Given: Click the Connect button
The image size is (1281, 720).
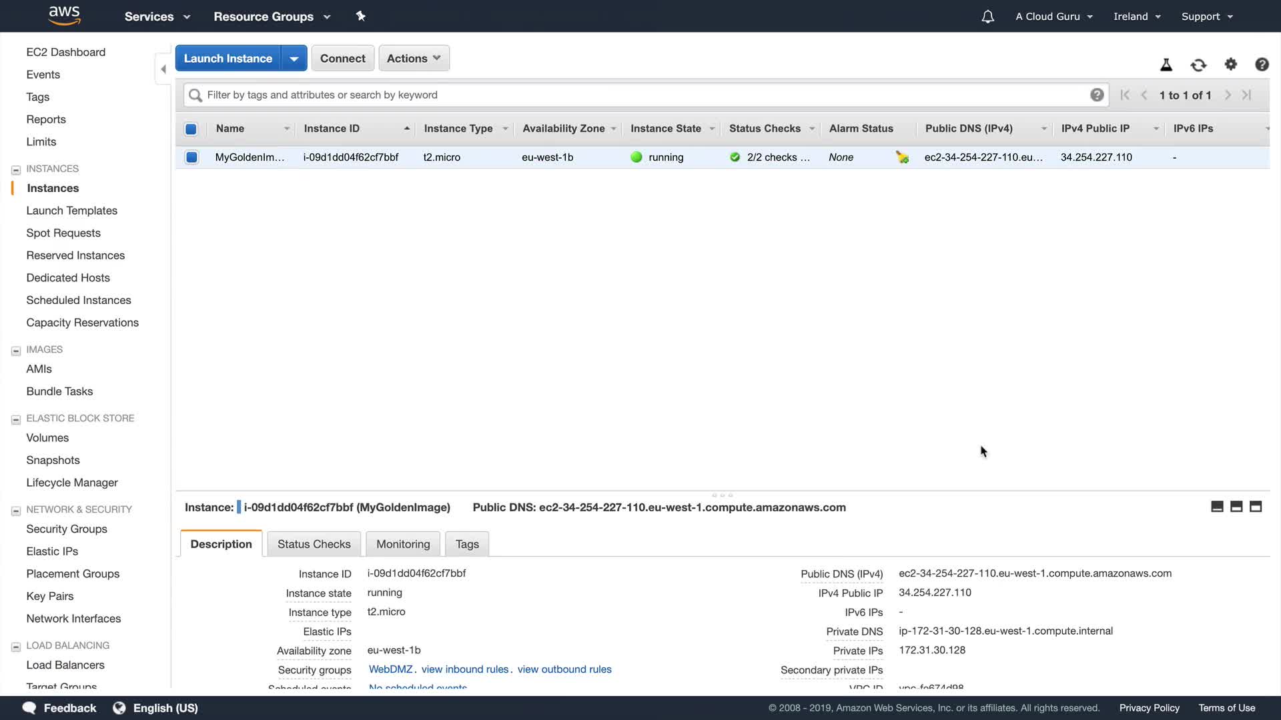Looking at the screenshot, I should click(342, 58).
